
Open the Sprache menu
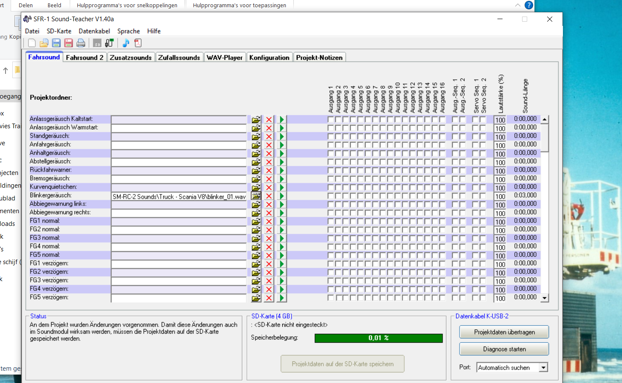[x=129, y=31]
